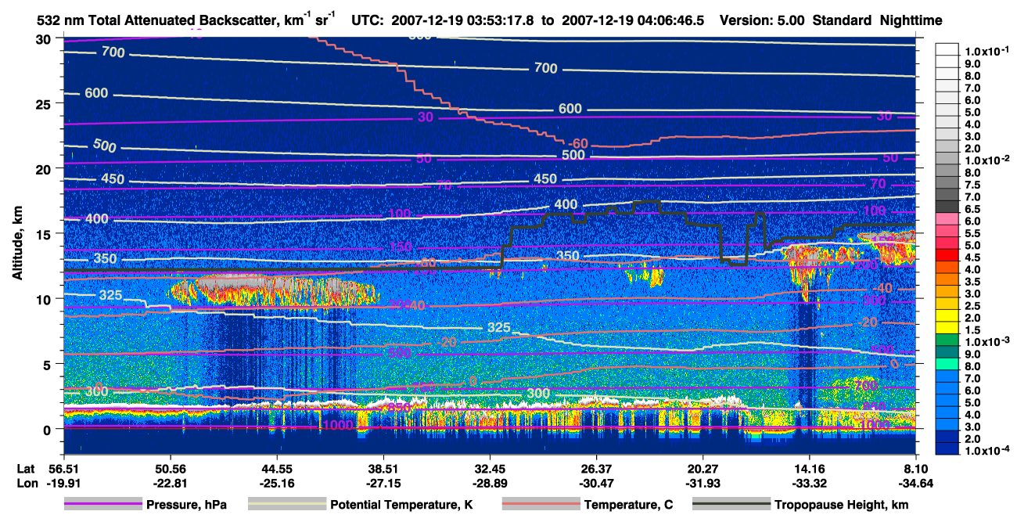Click latitude value "32.45"
1017x522 pixels.
click(490, 468)
